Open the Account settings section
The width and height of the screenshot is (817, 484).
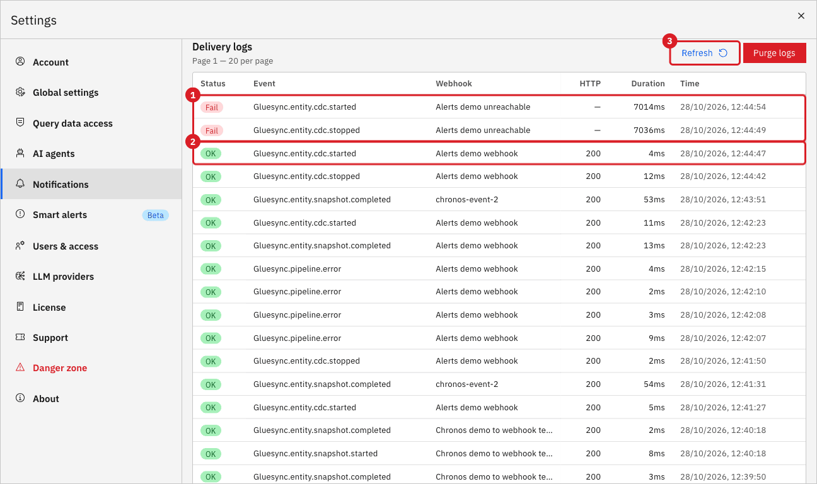[x=91, y=62]
